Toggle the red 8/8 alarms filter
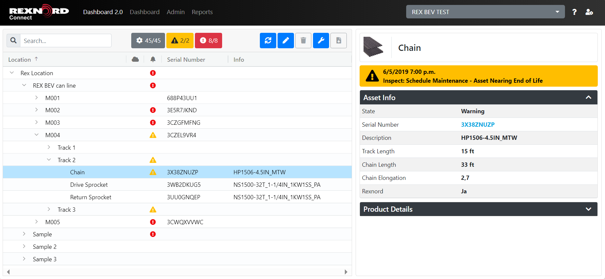The image size is (605, 279). 208,40
